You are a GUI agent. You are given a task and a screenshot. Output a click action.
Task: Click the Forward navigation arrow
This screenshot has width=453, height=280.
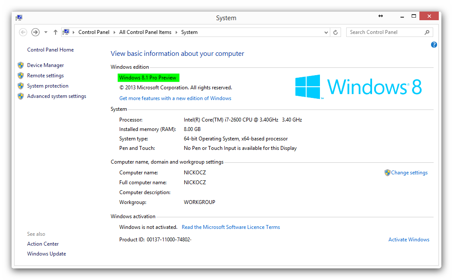point(36,32)
